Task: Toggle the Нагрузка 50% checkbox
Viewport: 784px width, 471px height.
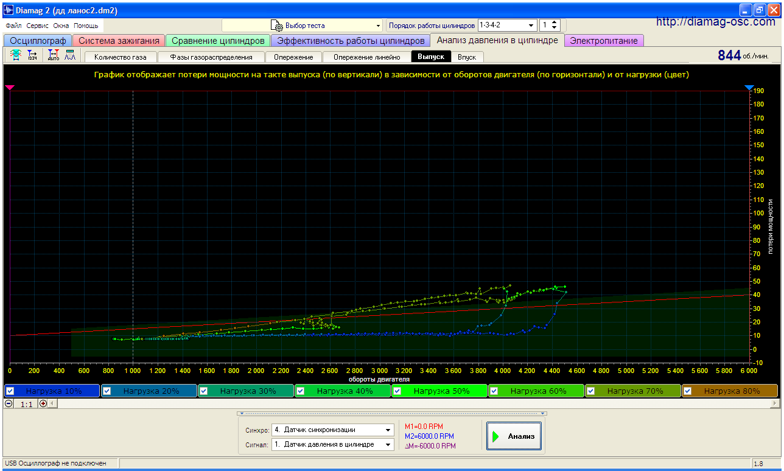Action: 397,391
